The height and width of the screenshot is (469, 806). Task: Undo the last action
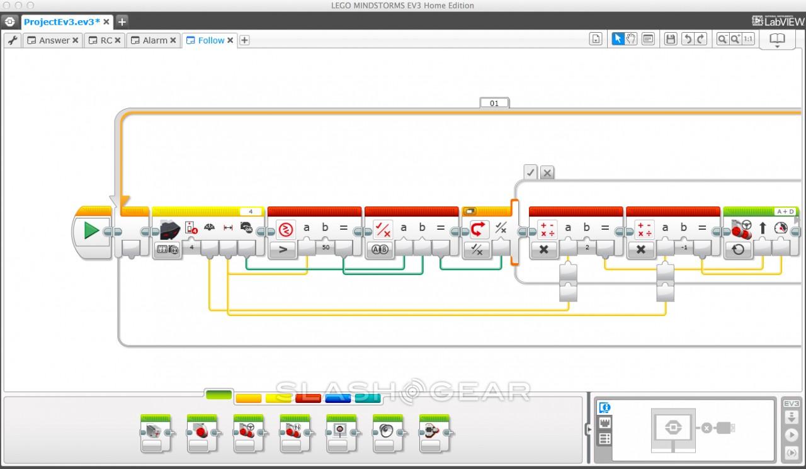coord(688,39)
